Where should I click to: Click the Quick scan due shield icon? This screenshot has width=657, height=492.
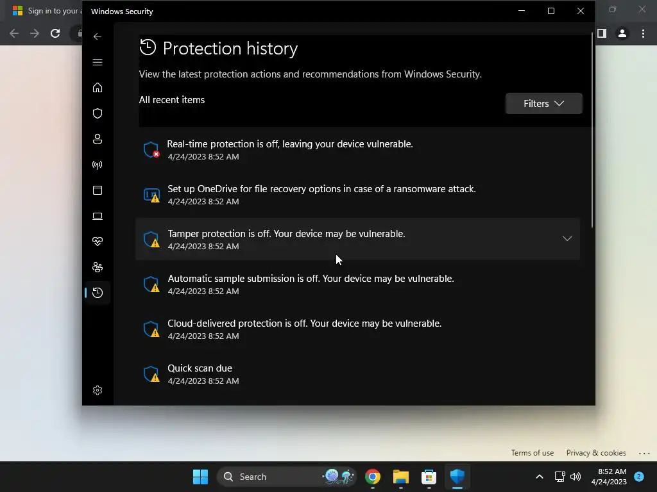(151, 373)
